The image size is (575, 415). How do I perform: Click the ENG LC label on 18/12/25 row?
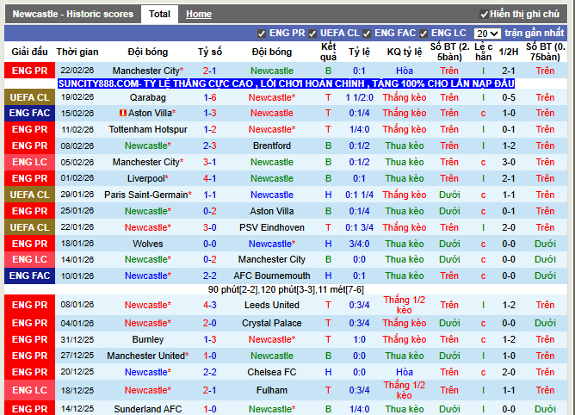pos(30,390)
